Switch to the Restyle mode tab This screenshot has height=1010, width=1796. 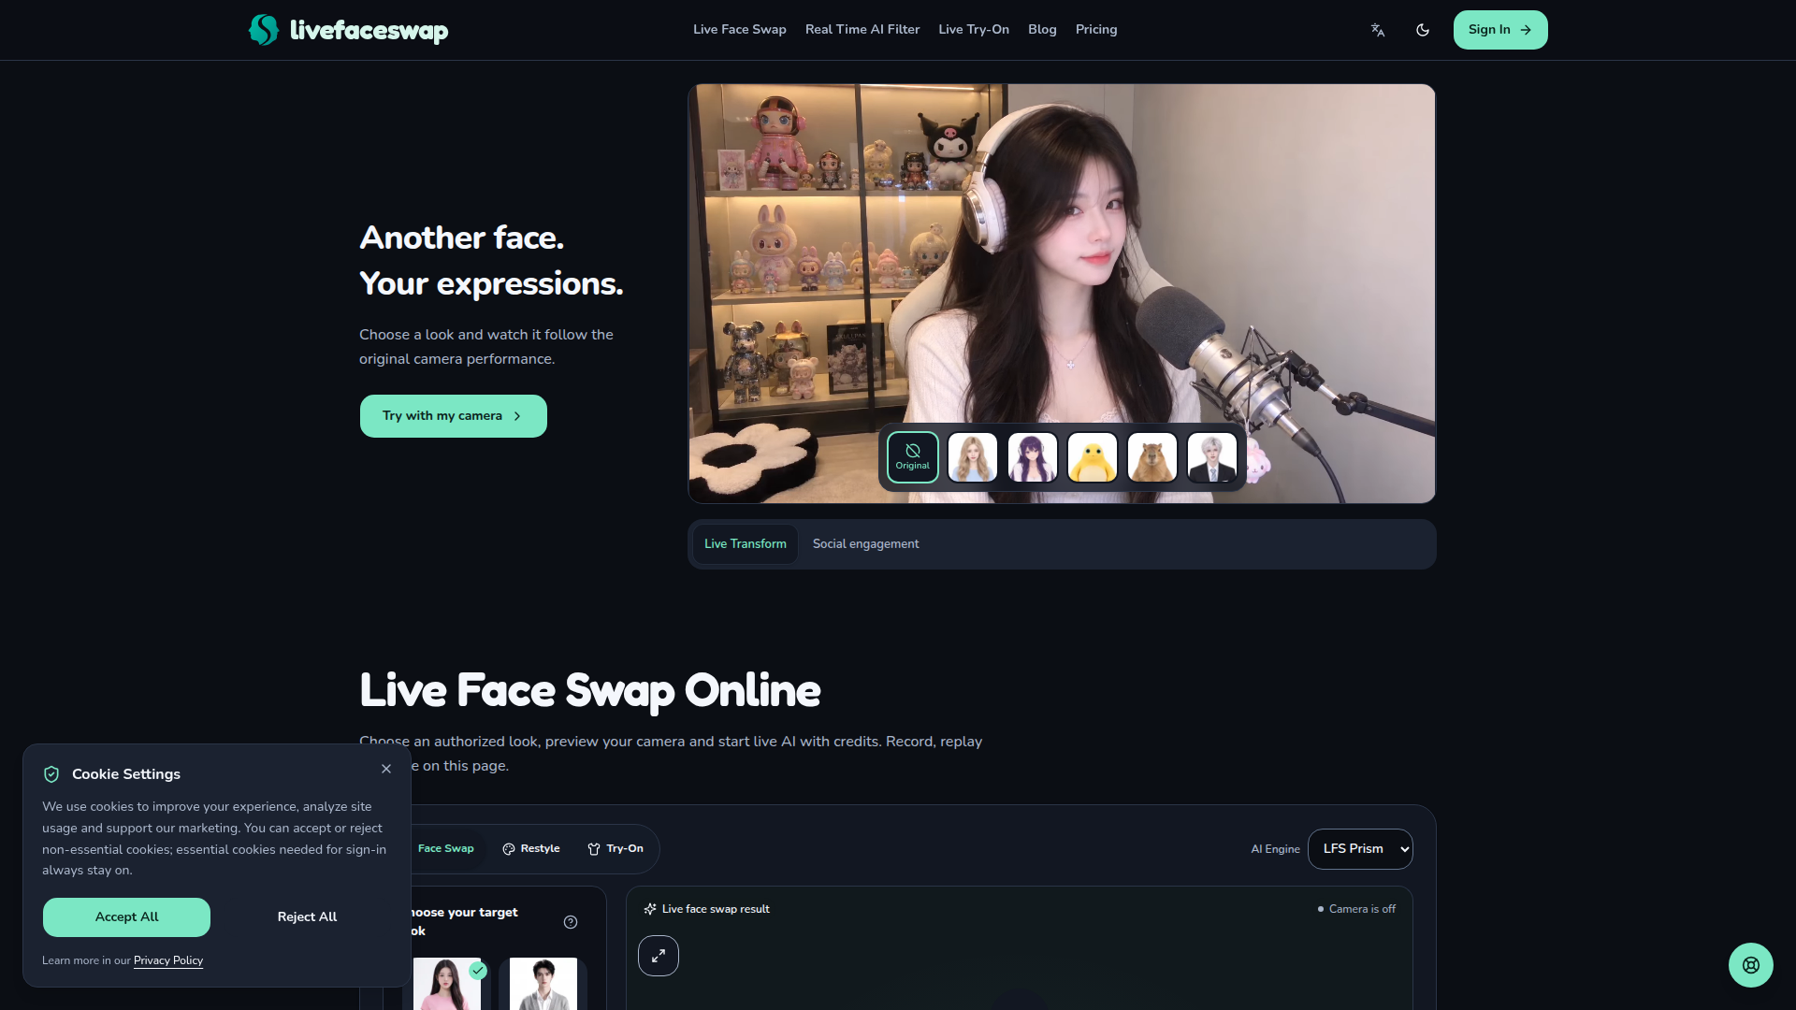[x=531, y=849]
